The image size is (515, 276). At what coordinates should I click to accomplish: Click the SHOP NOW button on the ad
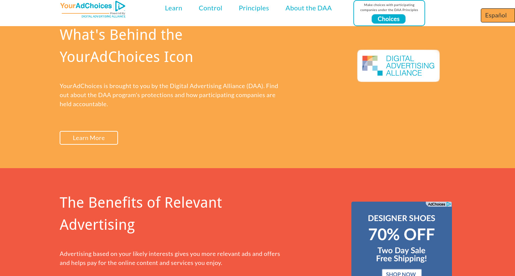tap(401, 273)
